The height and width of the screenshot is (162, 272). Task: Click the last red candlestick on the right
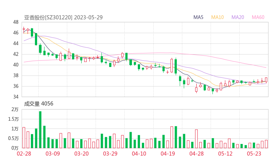266,80
